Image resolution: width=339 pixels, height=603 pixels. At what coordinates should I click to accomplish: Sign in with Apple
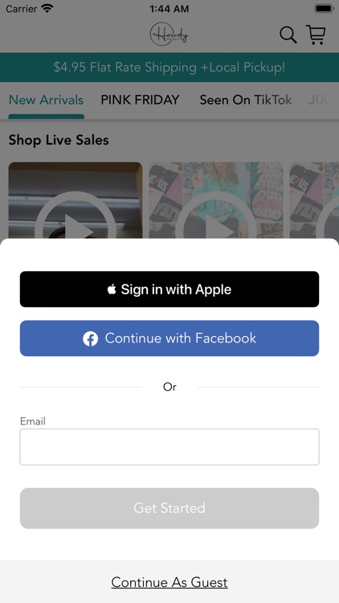(169, 289)
